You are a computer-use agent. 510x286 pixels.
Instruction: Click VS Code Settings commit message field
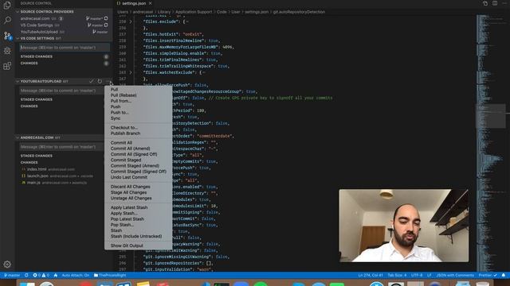coord(65,48)
